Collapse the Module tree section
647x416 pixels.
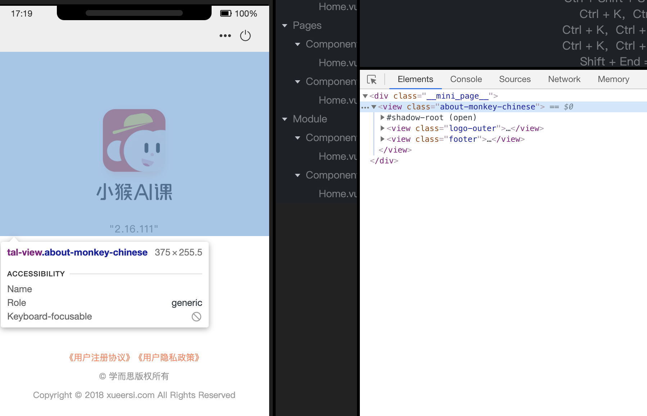[285, 119]
